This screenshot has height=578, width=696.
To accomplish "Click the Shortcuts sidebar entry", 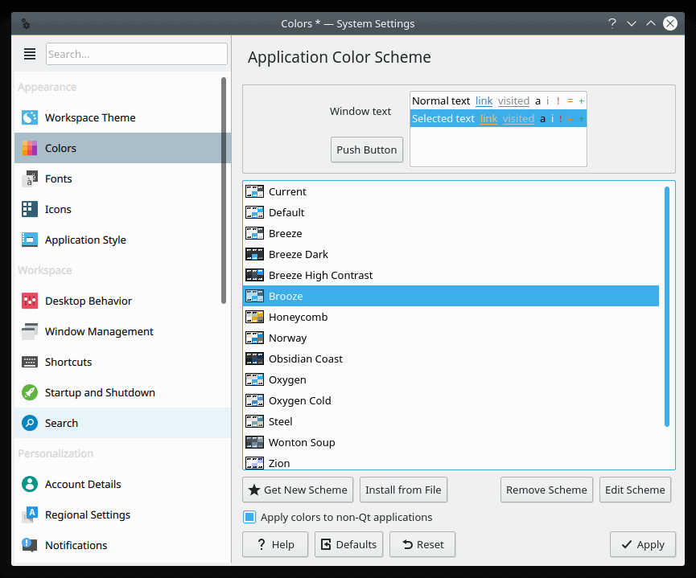I will [x=68, y=362].
